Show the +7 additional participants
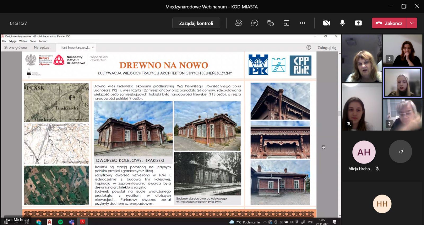 pyautogui.click(x=400, y=152)
